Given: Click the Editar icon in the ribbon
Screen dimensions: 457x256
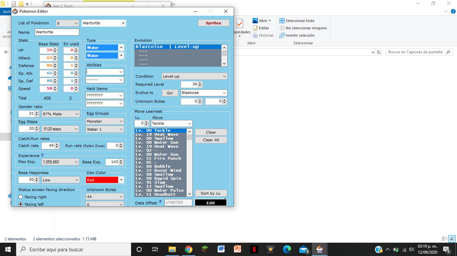Looking at the screenshot, I should click(256, 28).
